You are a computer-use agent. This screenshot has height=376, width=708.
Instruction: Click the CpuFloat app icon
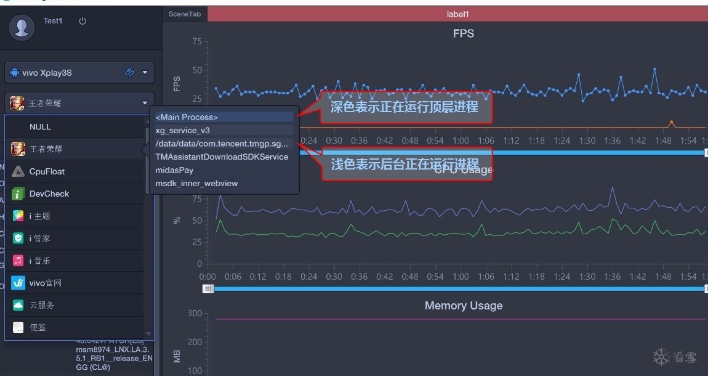coord(18,171)
